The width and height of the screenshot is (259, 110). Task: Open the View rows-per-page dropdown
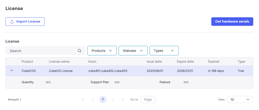click(240, 99)
